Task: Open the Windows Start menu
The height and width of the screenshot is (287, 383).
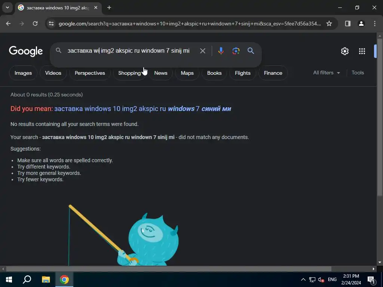Action: (9, 280)
